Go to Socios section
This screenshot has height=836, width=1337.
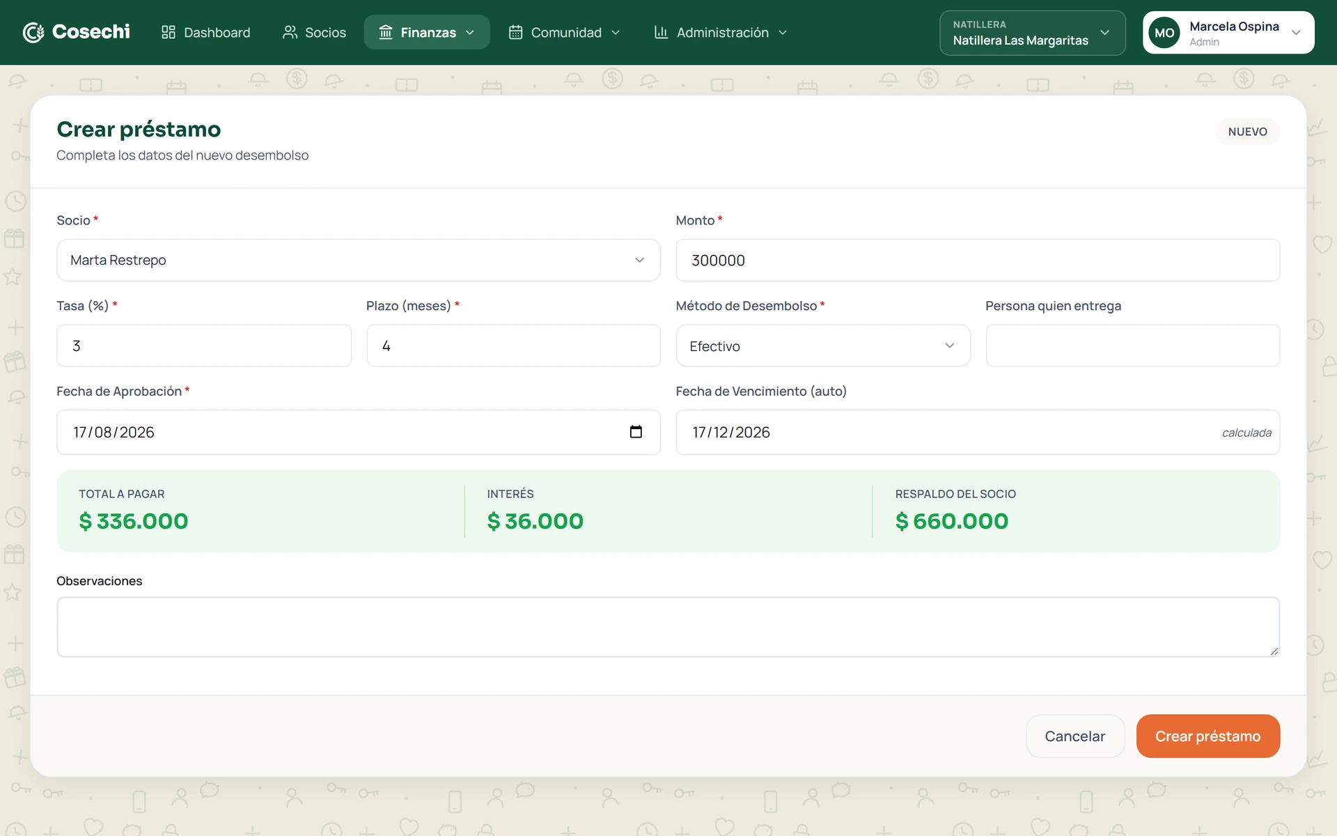coord(314,32)
